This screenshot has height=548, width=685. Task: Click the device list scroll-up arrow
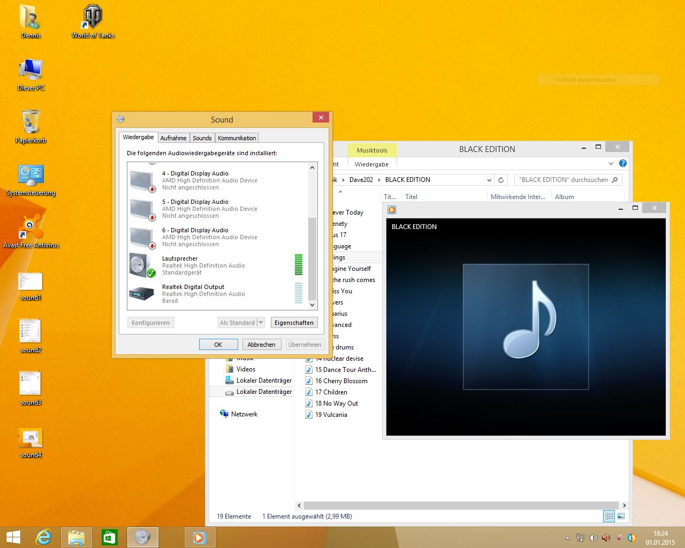pos(313,168)
